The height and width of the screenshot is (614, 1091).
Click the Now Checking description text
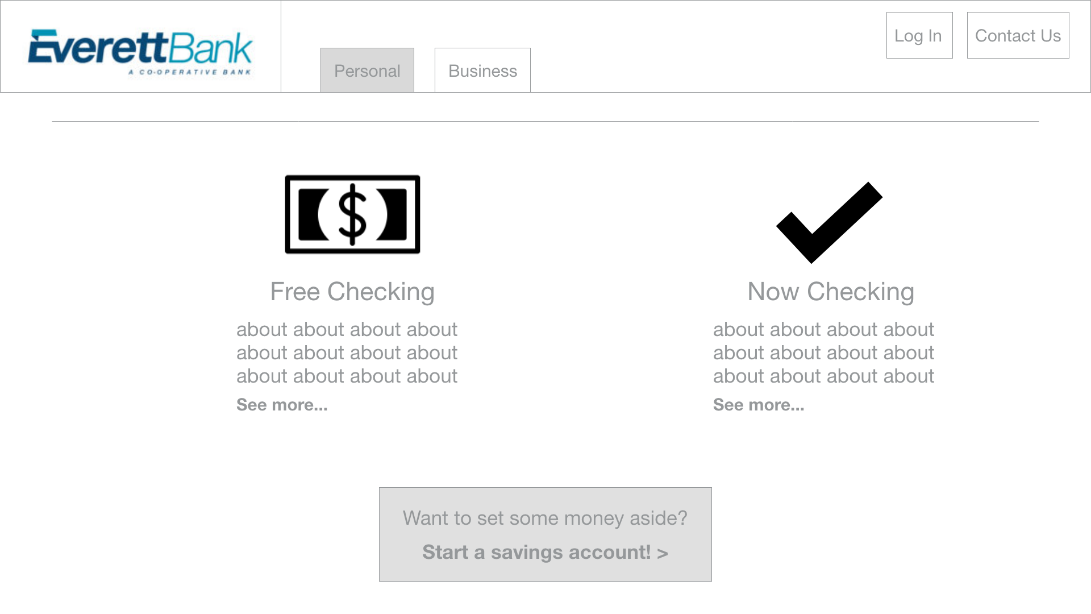(823, 352)
